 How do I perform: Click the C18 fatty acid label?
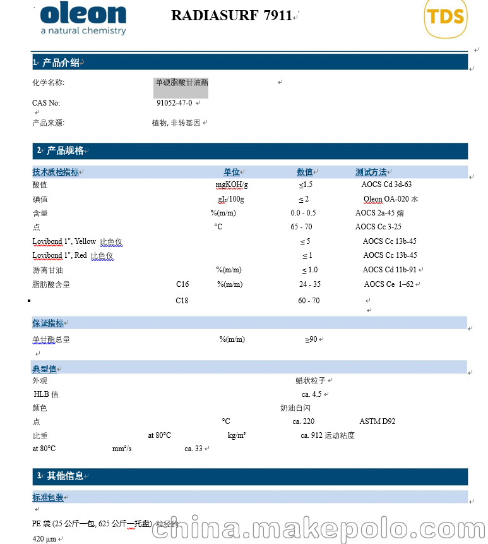pos(182,301)
